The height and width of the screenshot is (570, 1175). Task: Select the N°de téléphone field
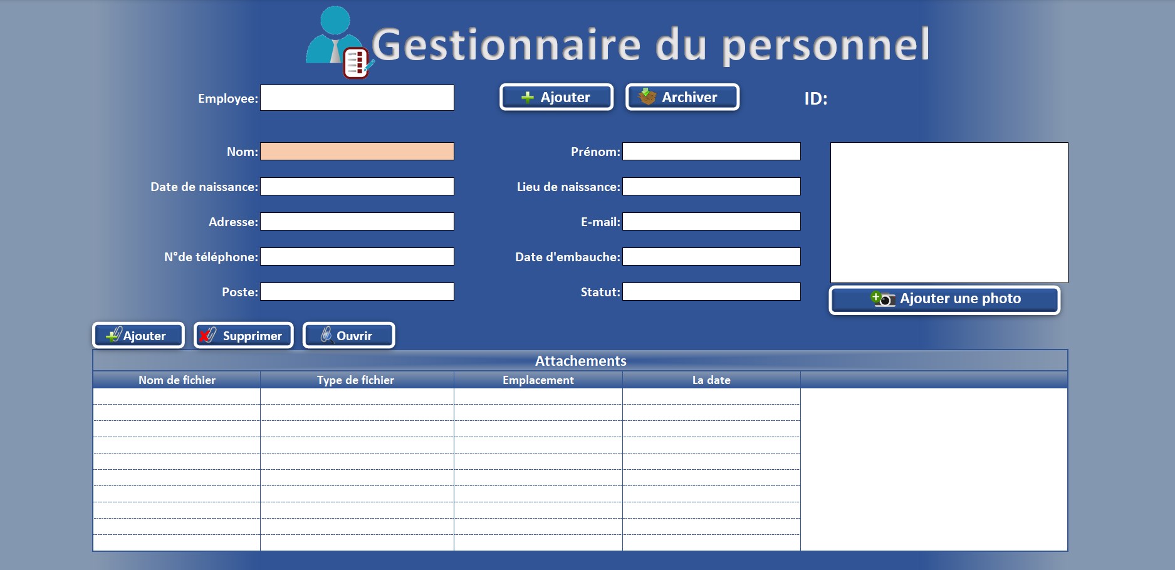point(357,257)
